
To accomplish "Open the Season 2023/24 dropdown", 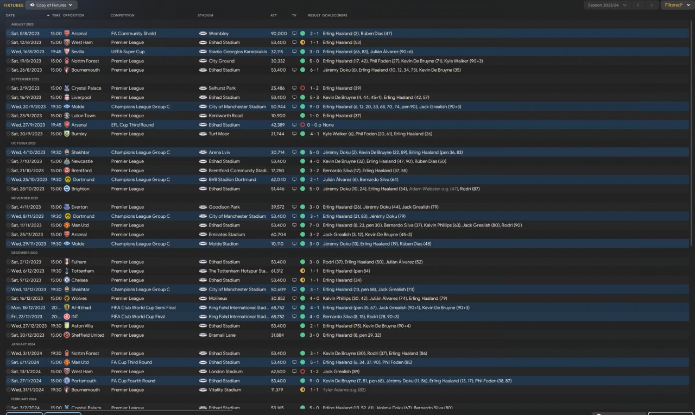I will point(607,5).
